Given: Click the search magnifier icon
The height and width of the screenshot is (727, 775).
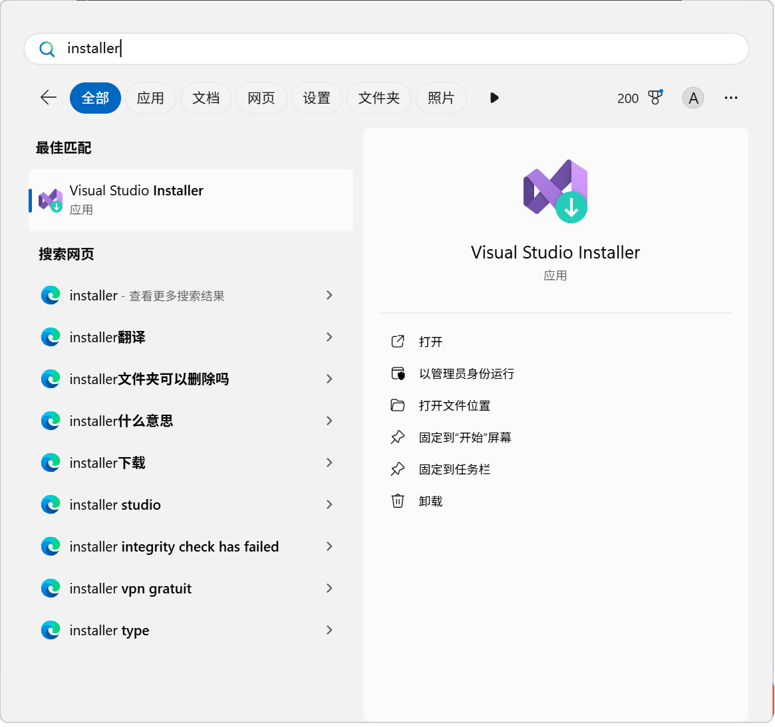Looking at the screenshot, I should pos(47,49).
